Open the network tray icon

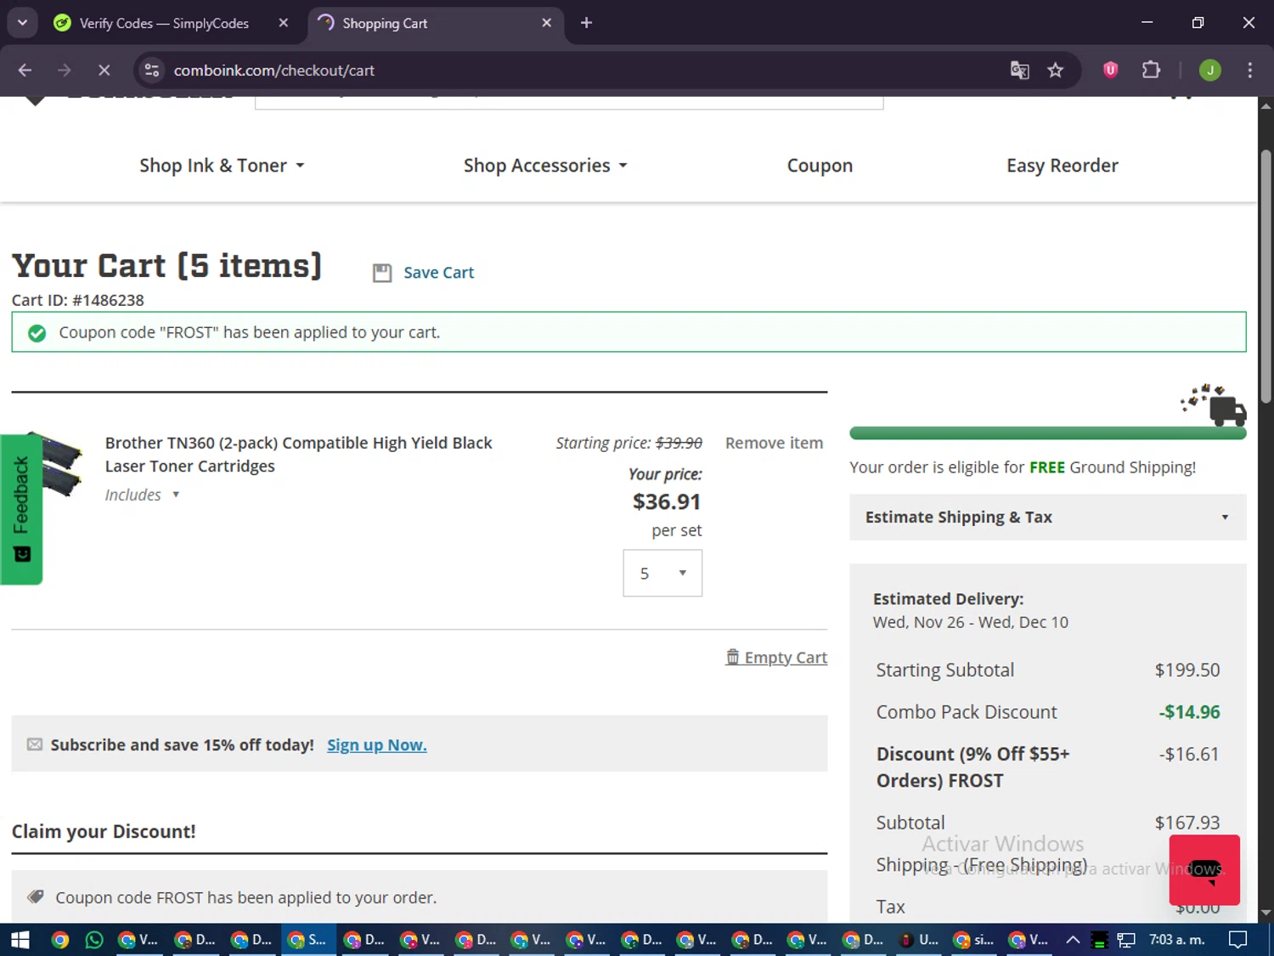(x=1126, y=940)
